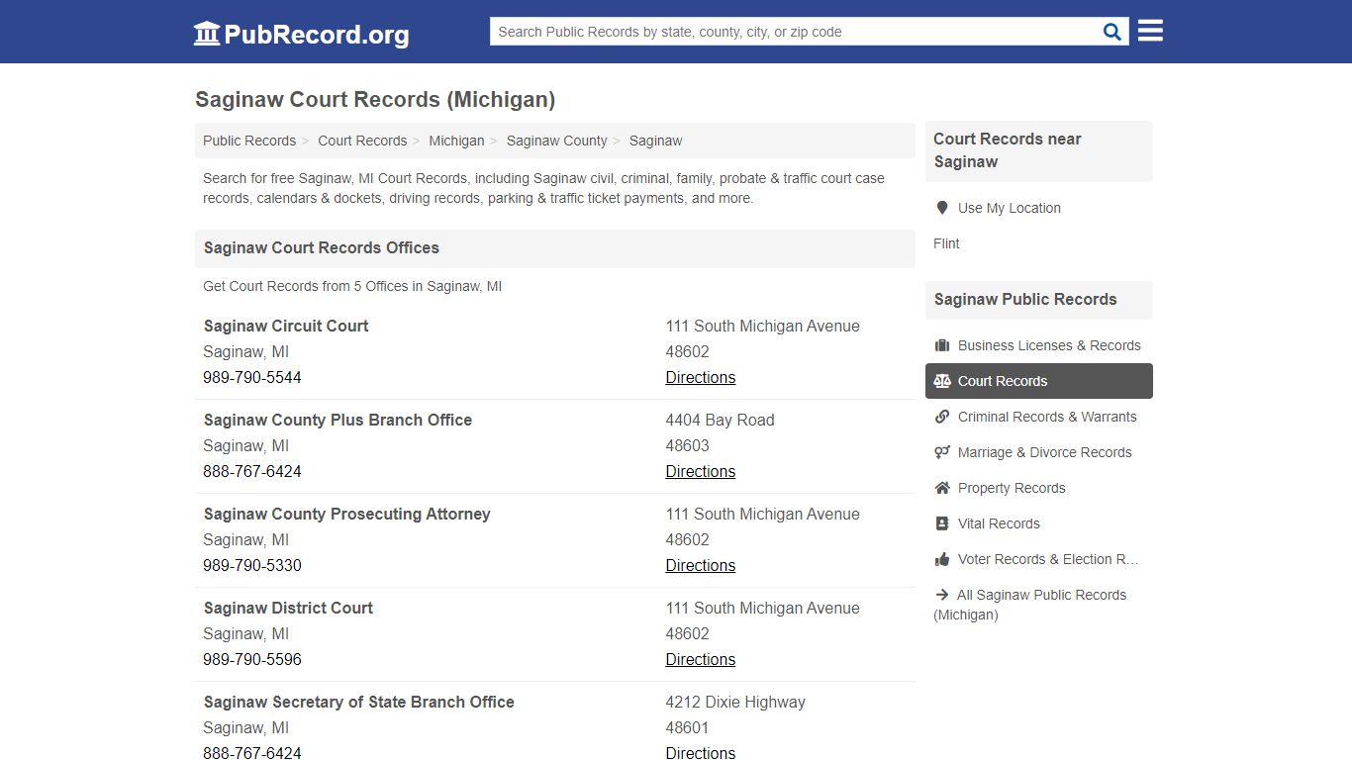Open the Court Records breadcrumb
The height and width of the screenshot is (760, 1352).
(x=362, y=141)
